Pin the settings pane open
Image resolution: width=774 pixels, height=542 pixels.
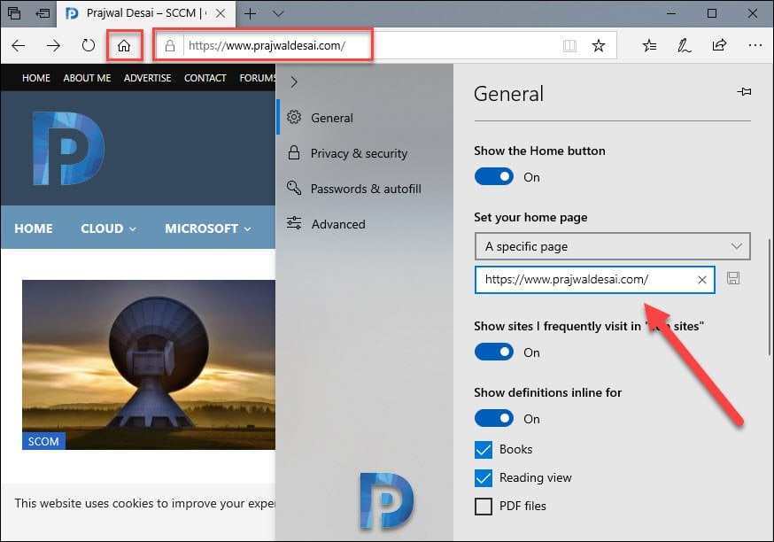pyautogui.click(x=744, y=92)
